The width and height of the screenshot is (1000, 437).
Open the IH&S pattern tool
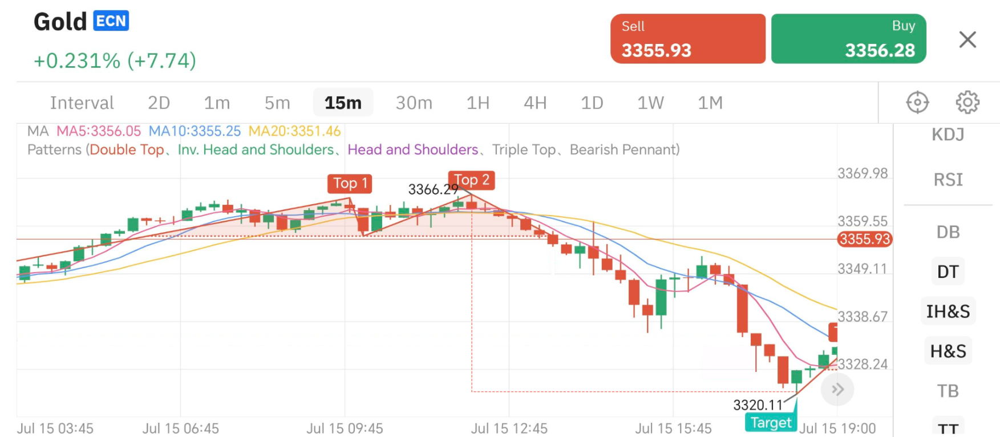[x=948, y=311]
